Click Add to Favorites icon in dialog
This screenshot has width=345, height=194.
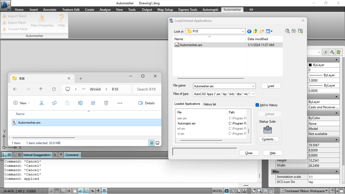pyautogui.click(x=301, y=31)
